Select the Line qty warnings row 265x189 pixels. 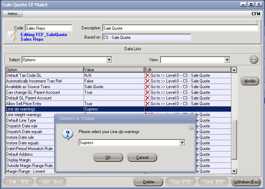coord(118,109)
